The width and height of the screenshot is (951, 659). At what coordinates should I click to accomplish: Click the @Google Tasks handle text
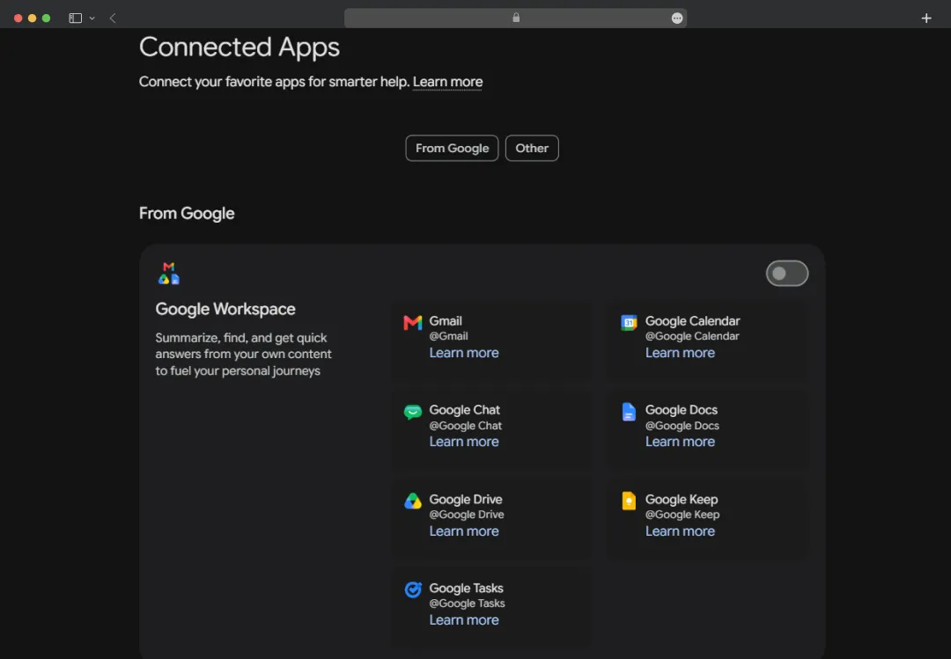pos(467,604)
